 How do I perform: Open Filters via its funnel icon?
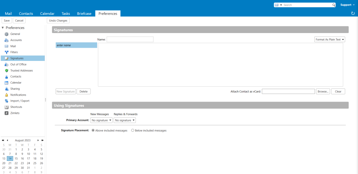tap(6, 52)
